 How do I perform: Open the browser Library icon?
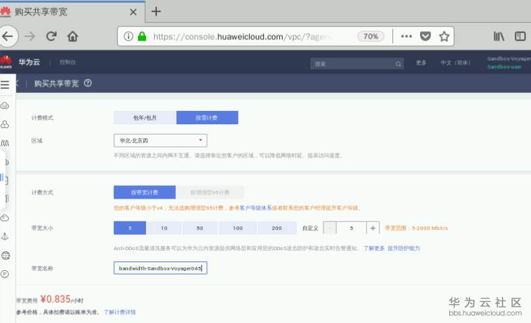[499, 36]
